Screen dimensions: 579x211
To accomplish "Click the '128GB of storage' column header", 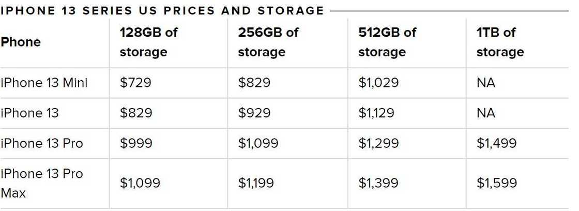I will click(x=148, y=42).
